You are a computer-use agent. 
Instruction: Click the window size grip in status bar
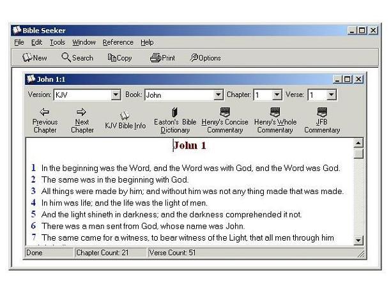point(361,254)
